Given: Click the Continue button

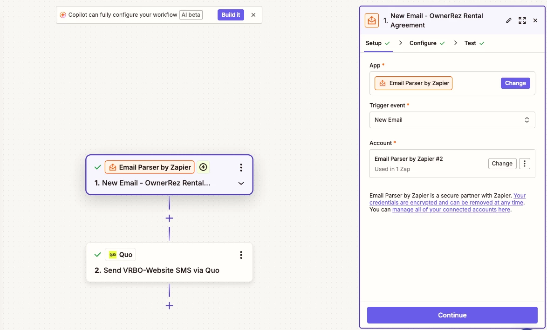Looking at the screenshot, I should tap(452, 315).
